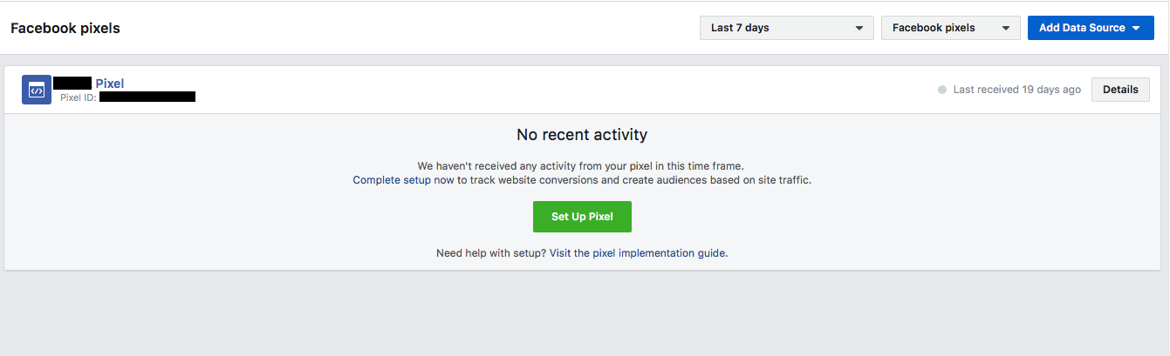Open the Pixel name link

click(x=110, y=84)
